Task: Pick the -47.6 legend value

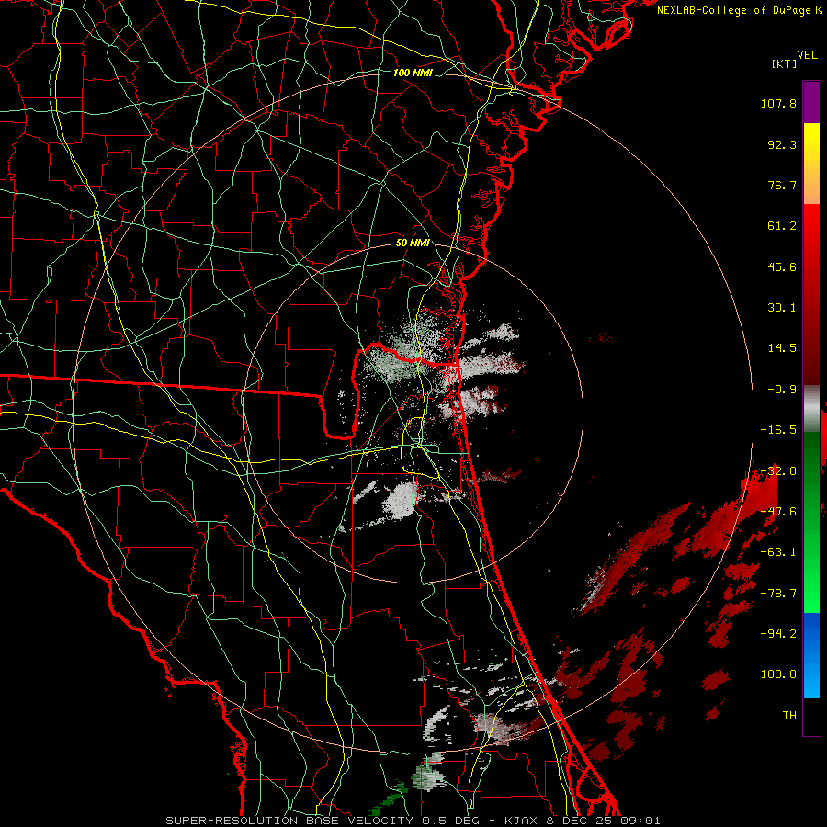Action: coord(778,512)
